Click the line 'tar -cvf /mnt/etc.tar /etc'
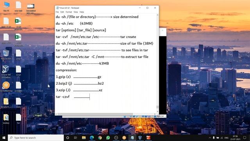This screenshot has height=141, width=250. (x=96, y=37)
